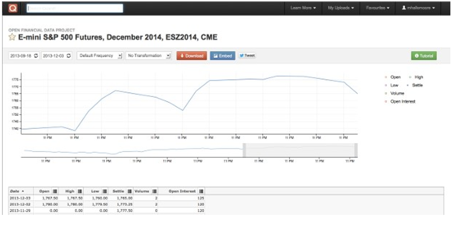This screenshot has height=225, width=452.
Task: Click the low value 1,779.50
Action: coord(100,204)
